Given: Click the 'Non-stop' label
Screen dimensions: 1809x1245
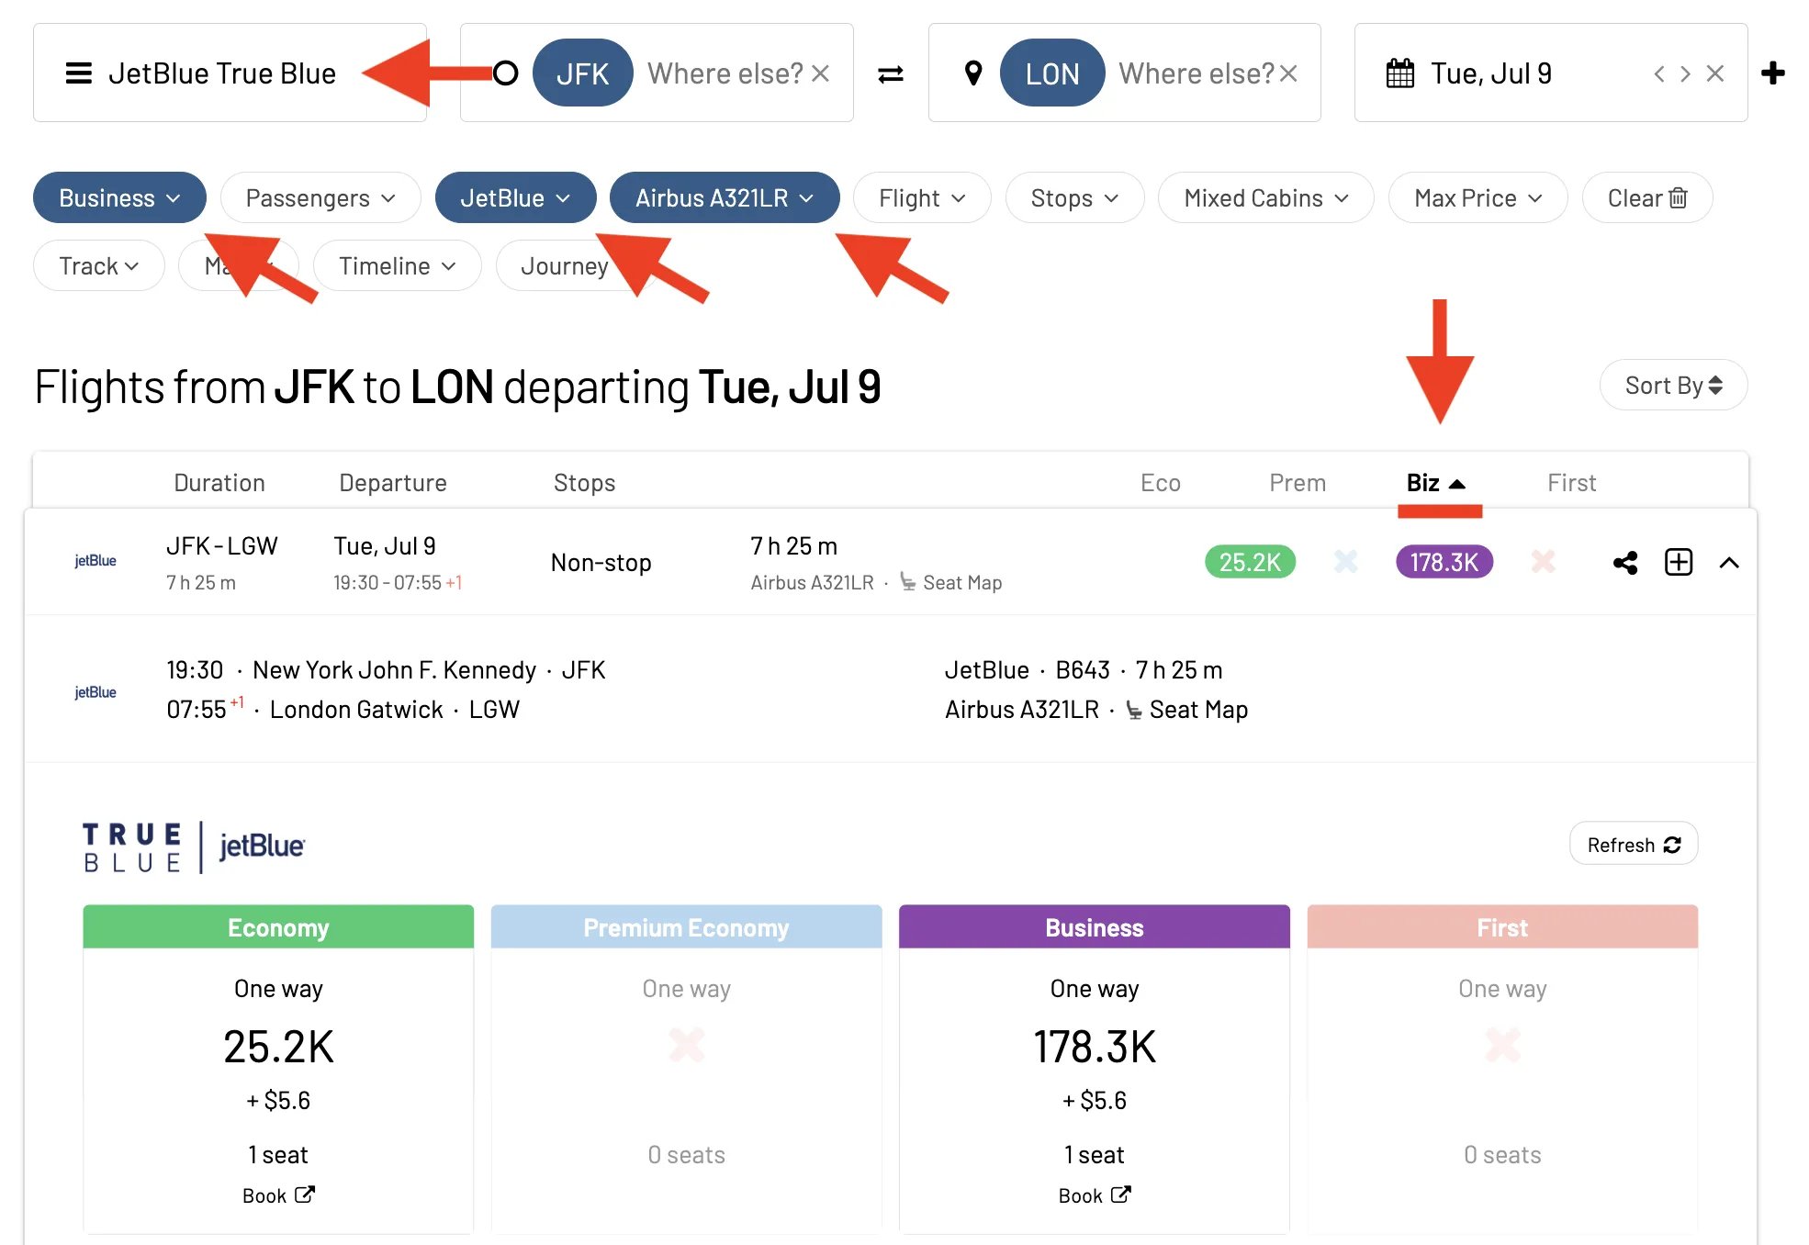Looking at the screenshot, I should [601, 562].
